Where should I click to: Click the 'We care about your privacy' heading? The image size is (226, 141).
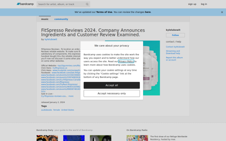(112, 45)
